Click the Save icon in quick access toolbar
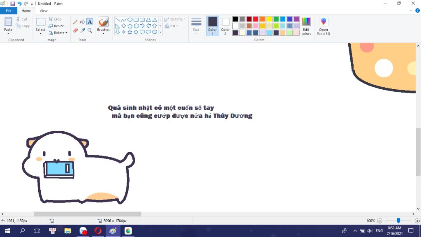Viewport: 421px width, 237px height. (x=12, y=3)
